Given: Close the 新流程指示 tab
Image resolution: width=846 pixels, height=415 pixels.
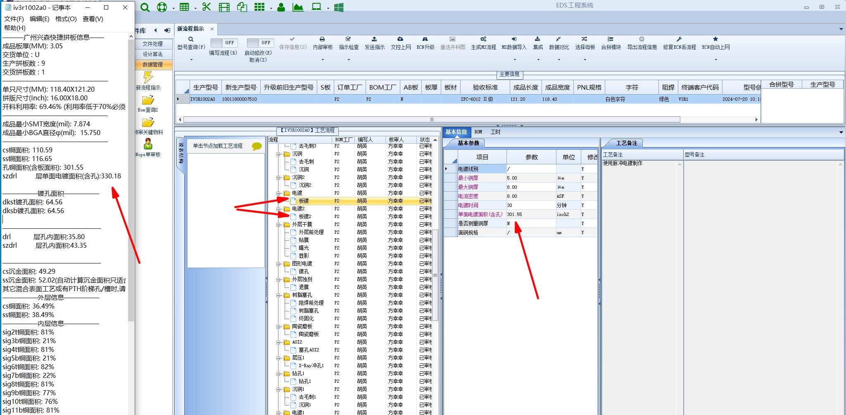Looking at the screenshot, I should tap(212, 29).
